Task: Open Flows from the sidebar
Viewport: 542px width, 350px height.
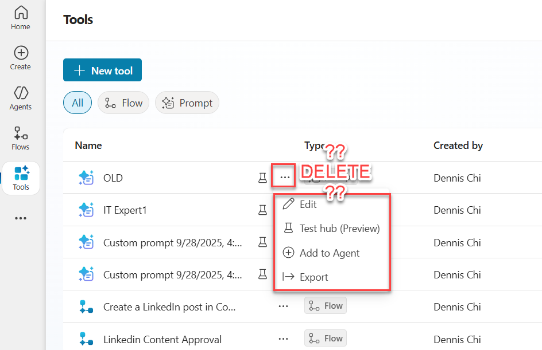Action: 21,138
